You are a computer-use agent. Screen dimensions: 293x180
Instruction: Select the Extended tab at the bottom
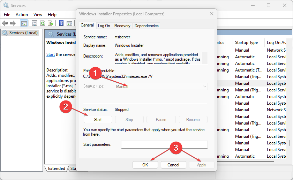click(57, 168)
